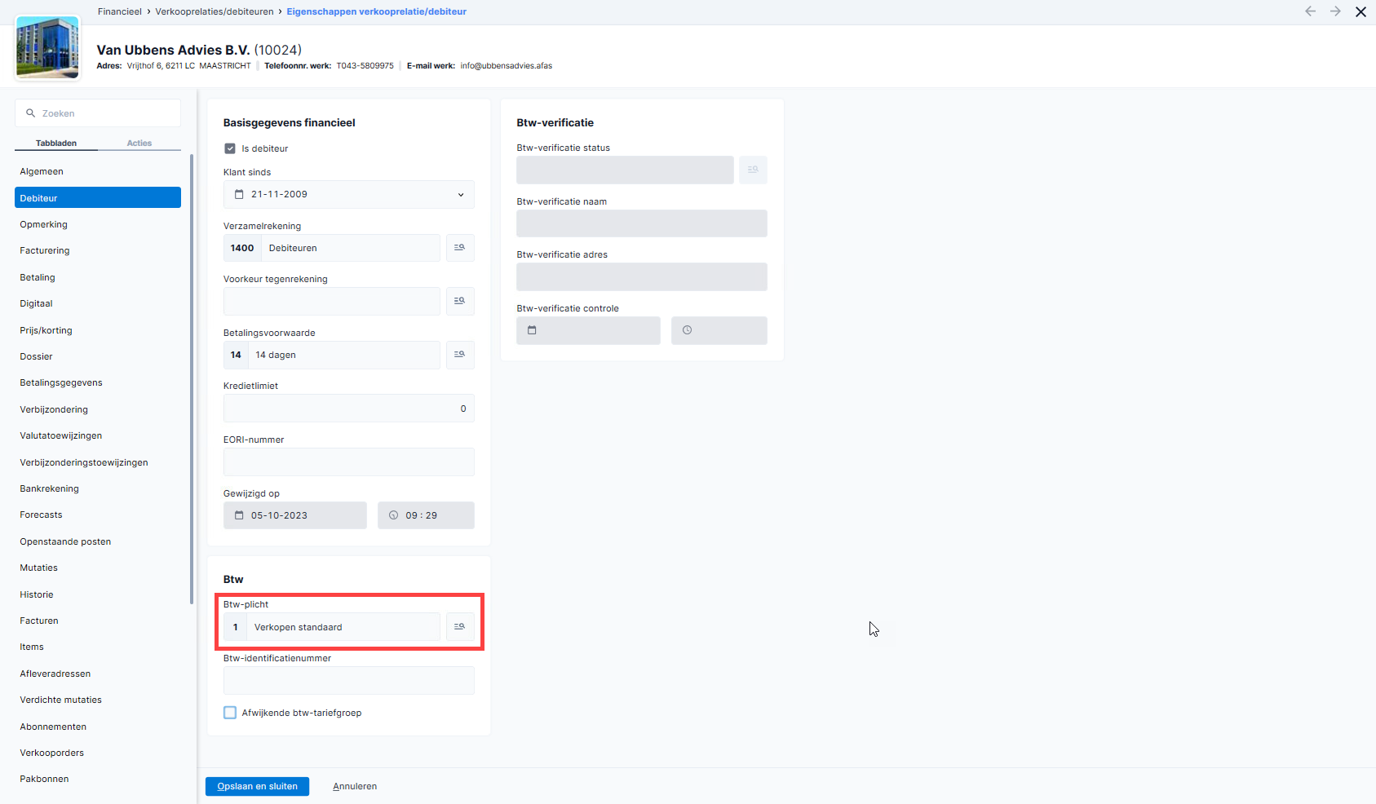Click Opslaan en sluiten button
The height and width of the screenshot is (804, 1376).
(x=257, y=786)
